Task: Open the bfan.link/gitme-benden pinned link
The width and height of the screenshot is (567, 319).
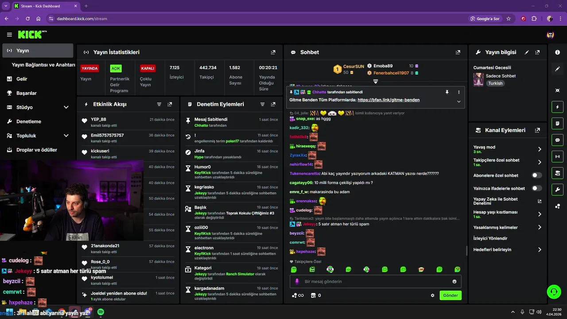Action: point(388,100)
